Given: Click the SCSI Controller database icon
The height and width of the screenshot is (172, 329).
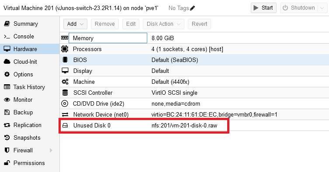Looking at the screenshot, I should pyautogui.click(x=65, y=93).
